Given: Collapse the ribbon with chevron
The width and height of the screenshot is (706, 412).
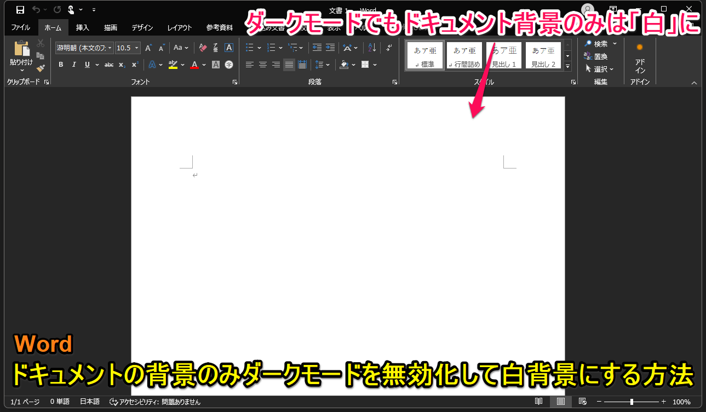Looking at the screenshot, I should 694,83.
